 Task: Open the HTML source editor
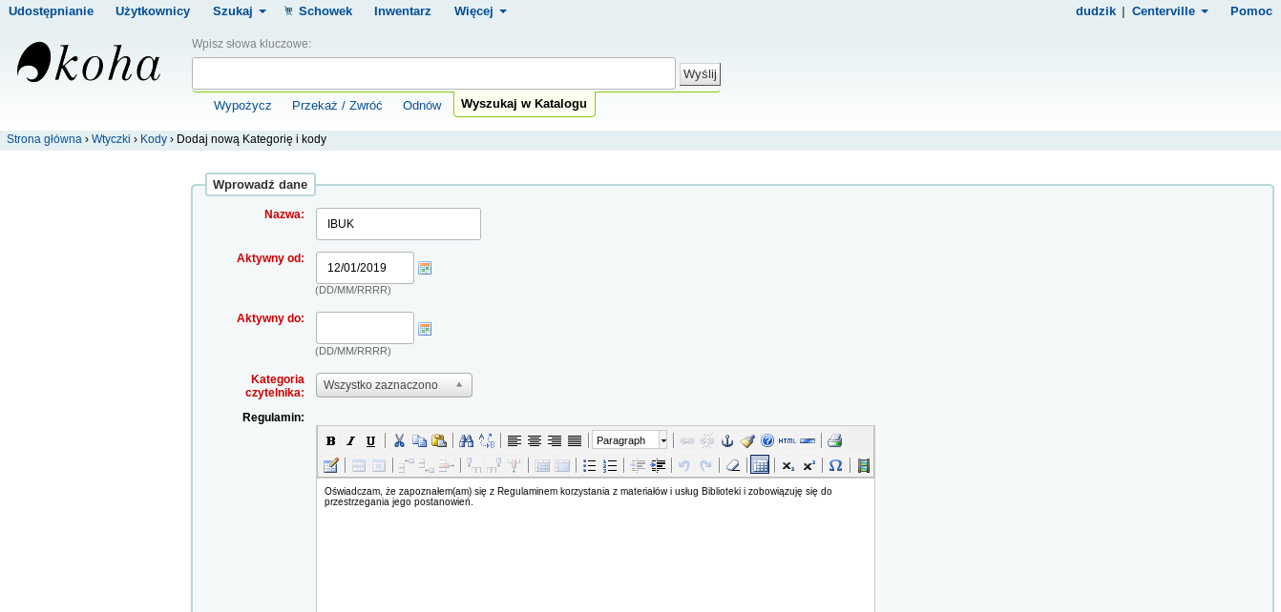(787, 440)
